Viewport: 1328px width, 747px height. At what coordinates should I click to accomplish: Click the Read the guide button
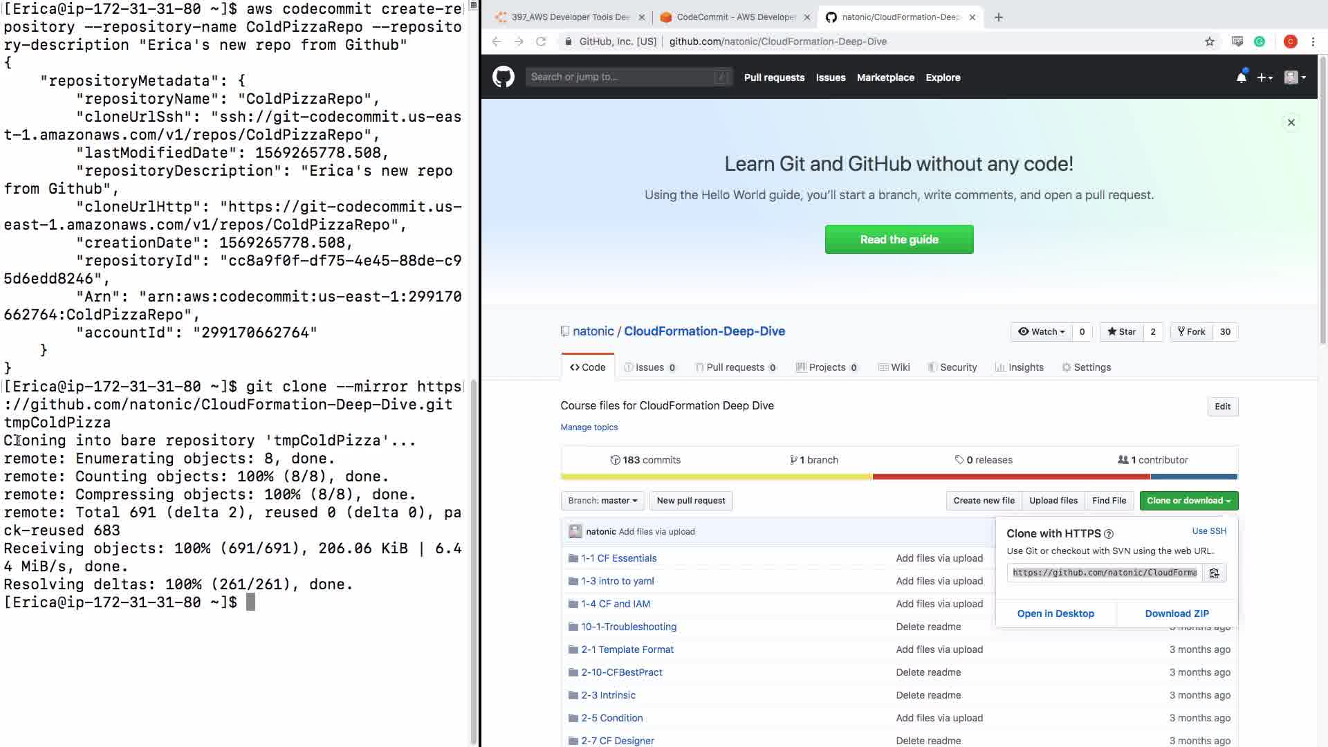898,239
